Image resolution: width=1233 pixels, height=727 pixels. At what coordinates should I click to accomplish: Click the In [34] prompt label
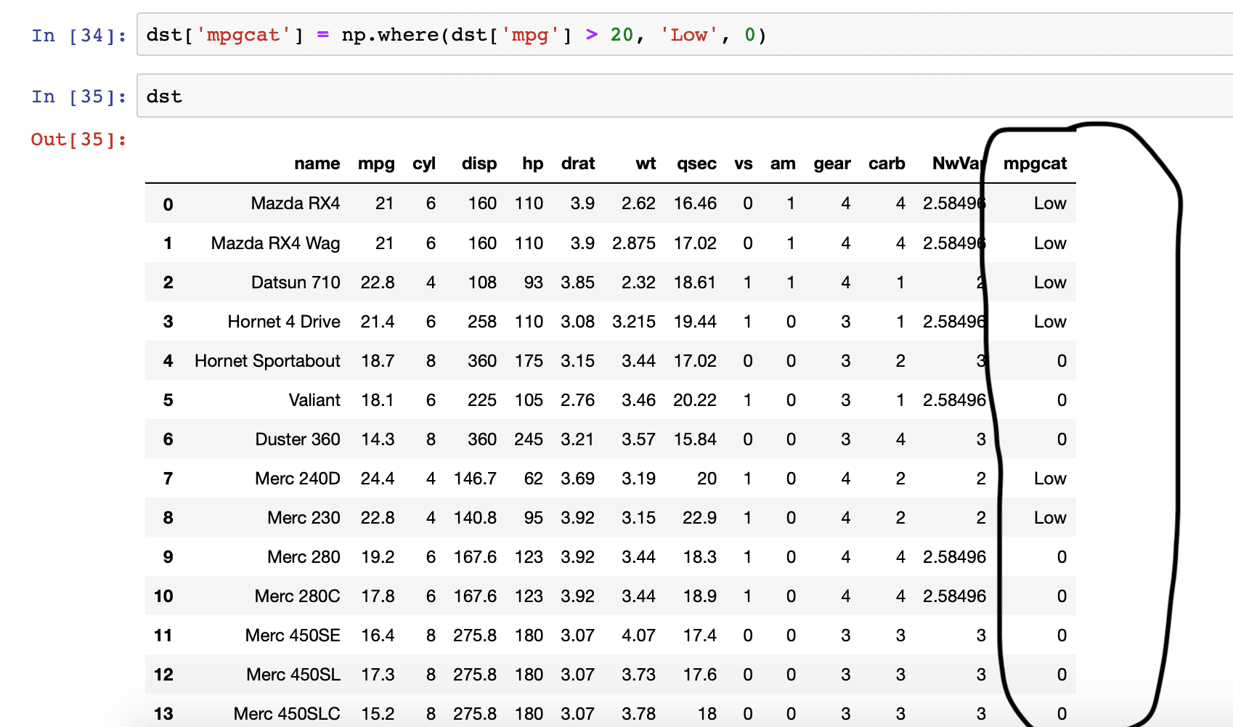[79, 36]
